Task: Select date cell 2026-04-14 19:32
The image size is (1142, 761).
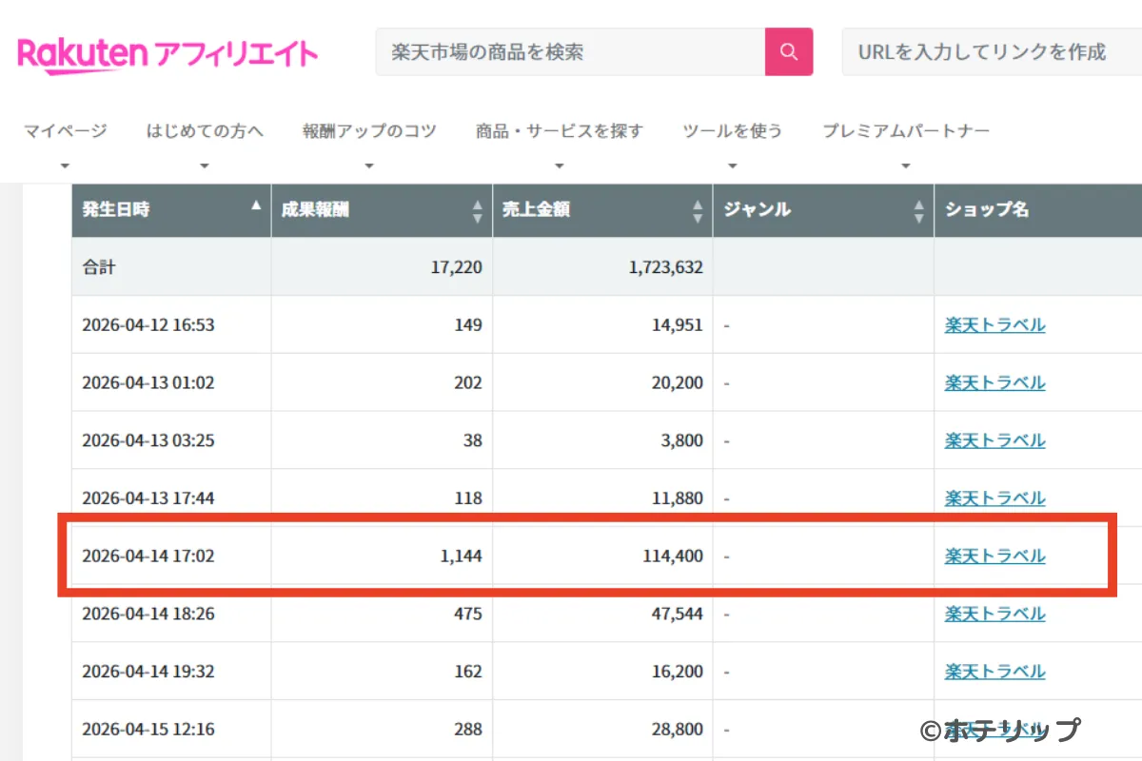Action: [x=148, y=672]
